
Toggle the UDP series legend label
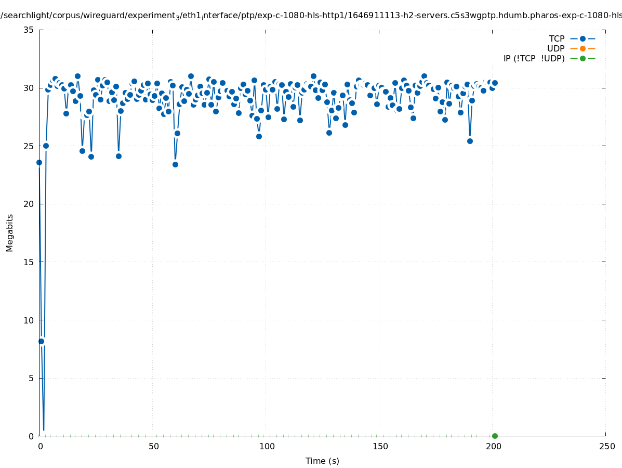coord(555,48)
